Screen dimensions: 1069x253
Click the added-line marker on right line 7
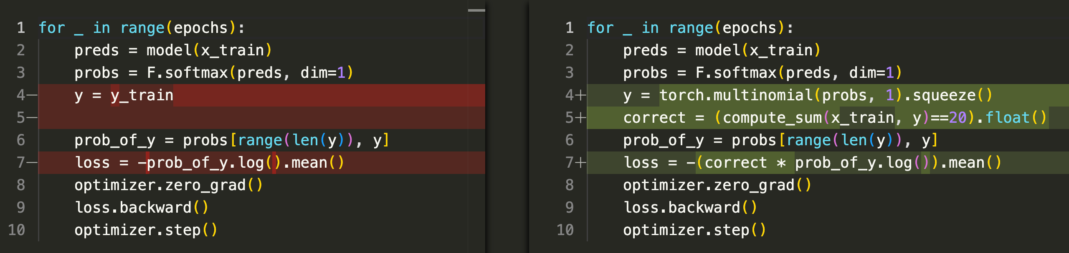(x=580, y=163)
